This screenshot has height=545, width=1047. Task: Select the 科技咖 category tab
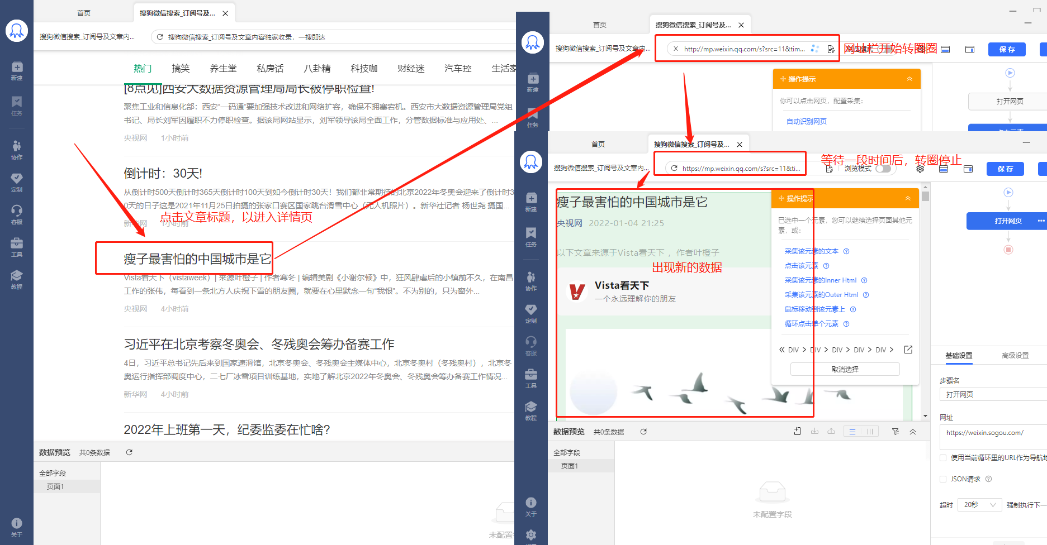pos(364,68)
